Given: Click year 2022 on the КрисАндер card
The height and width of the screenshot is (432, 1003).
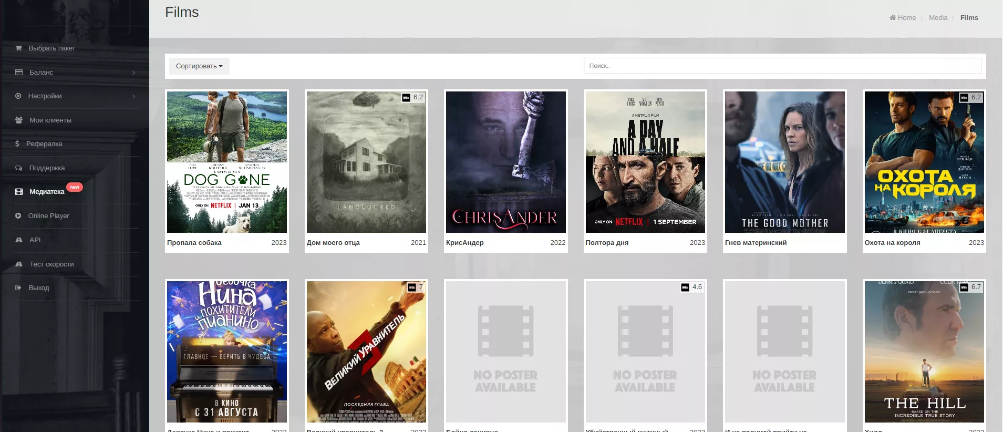Looking at the screenshot, I should click(x=558, y=243).
